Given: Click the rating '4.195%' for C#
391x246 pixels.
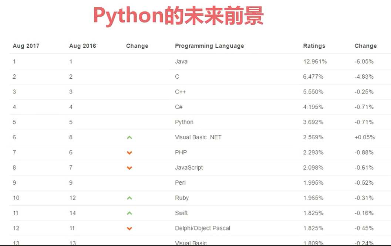Looking at the screenshot, I should tap(313, 107).
